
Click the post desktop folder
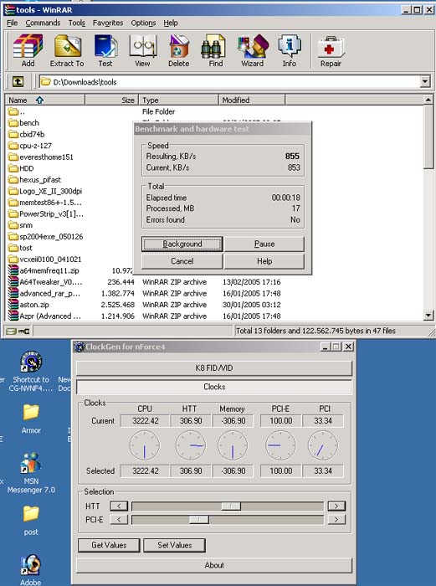tap(31, 520)
